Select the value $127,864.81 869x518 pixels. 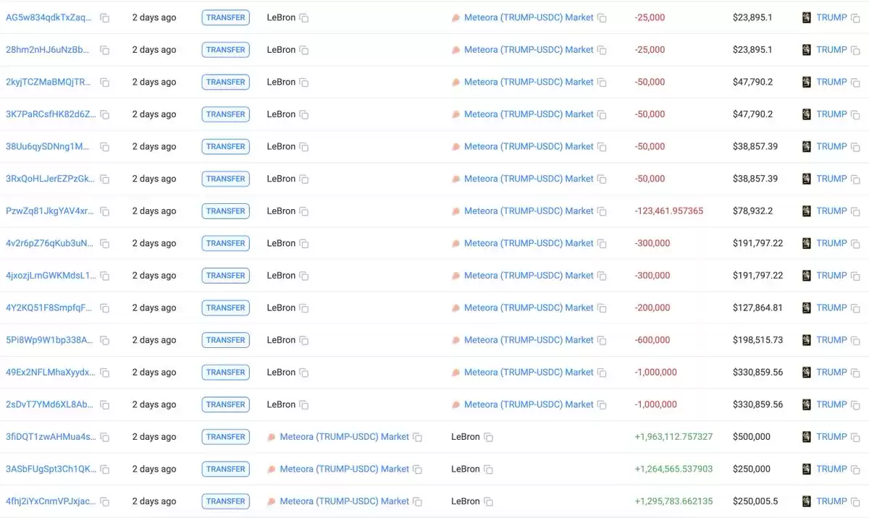758,307
